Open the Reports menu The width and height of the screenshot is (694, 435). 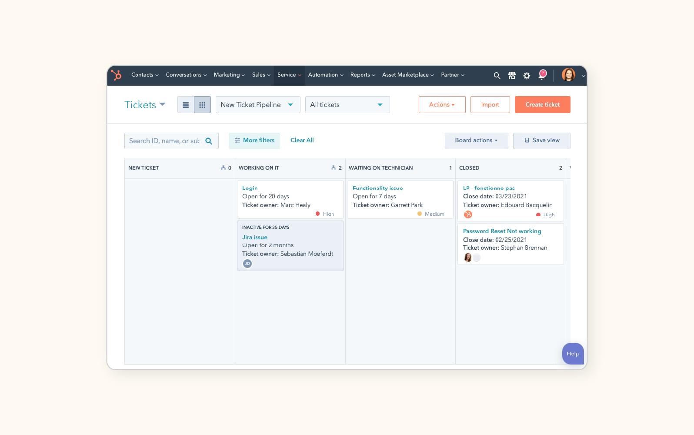tap(363, 75)
